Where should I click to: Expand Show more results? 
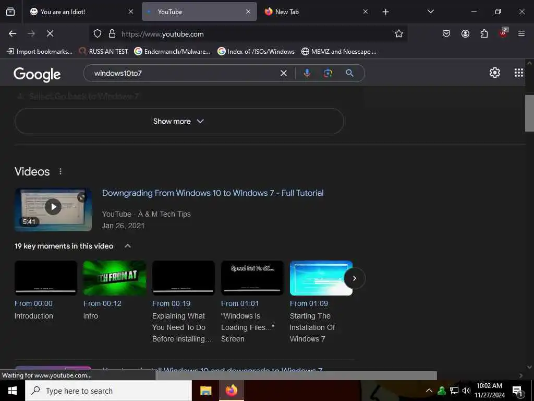pos(179,121)
